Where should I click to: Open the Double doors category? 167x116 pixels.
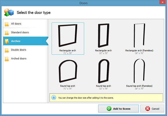26,50
